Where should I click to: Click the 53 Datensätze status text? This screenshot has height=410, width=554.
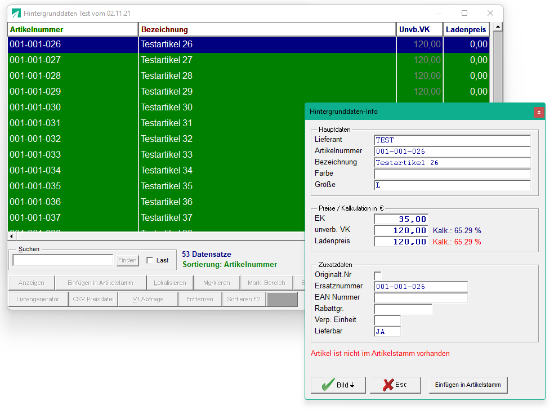(x=207, y=254)
